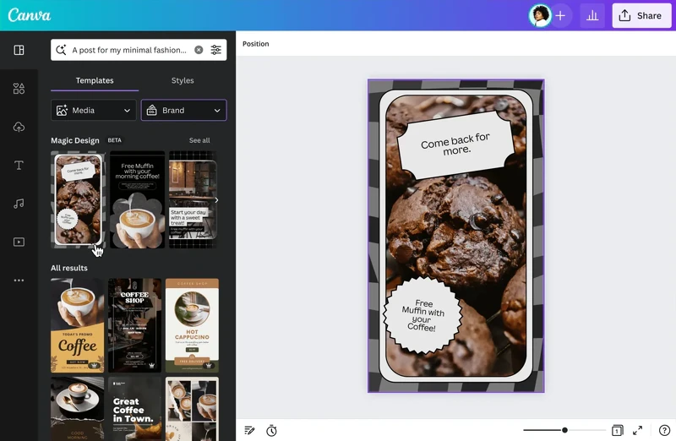Show next Magic Design templates arrow
This screenshot has width=676, height=441.
click(x=216, y=200)
